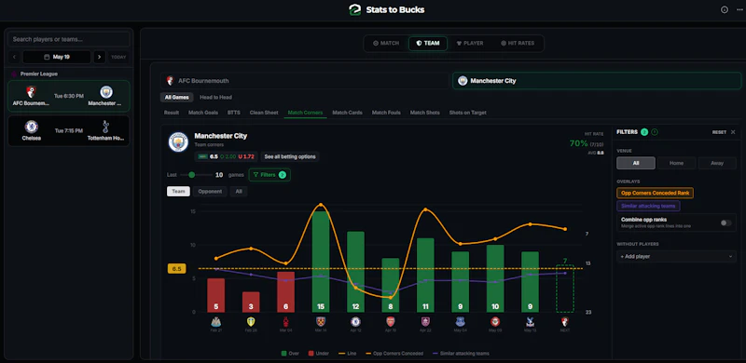Click the Nottingham Forest crest under Mar 04

(x=285, y=322)
